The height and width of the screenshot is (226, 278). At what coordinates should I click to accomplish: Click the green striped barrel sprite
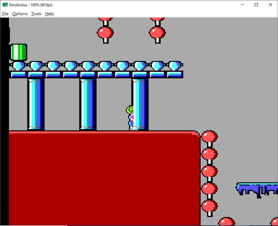[19, 52]
